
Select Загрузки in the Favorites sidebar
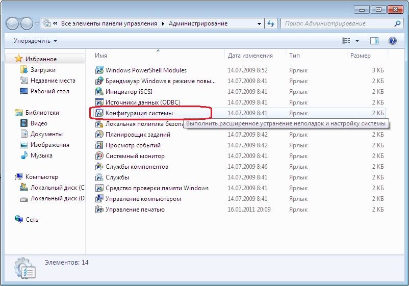coord(42,70)
